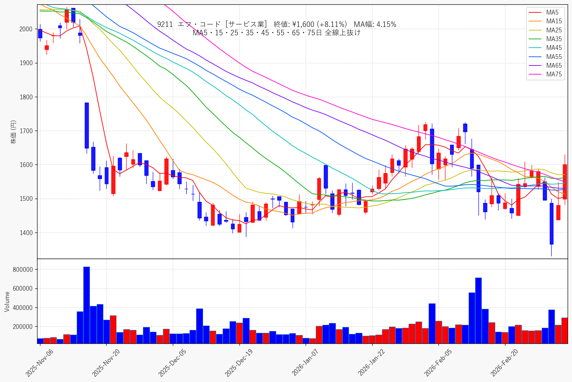
Task: Click the 2026-Jan-07 date axis label
Action: [306, 362]
